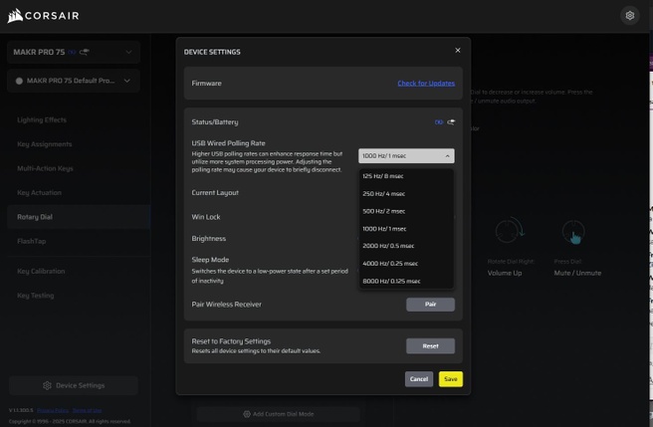Click the USB icon next to MAKR PRO 75
This screenshot has height=427, width=653.
pyautogui.click(x=85, y=52)
